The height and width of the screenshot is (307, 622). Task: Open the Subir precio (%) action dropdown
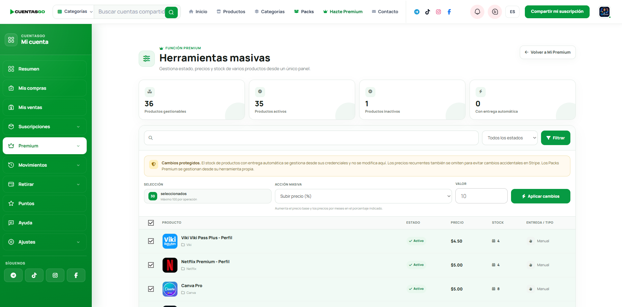point(363,196)
